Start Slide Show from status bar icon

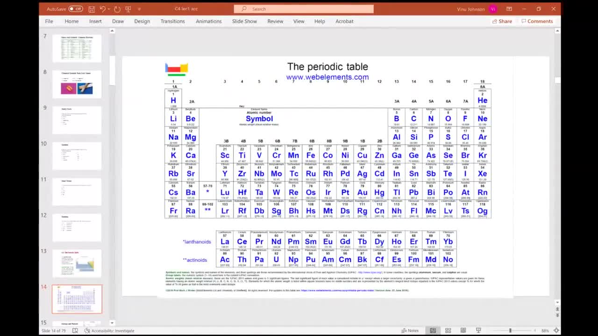click(478, 330)
